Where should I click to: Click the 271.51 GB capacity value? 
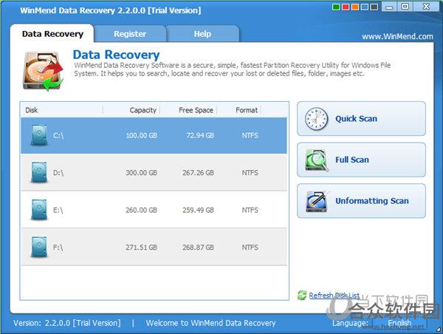click(x=141, y=248)
